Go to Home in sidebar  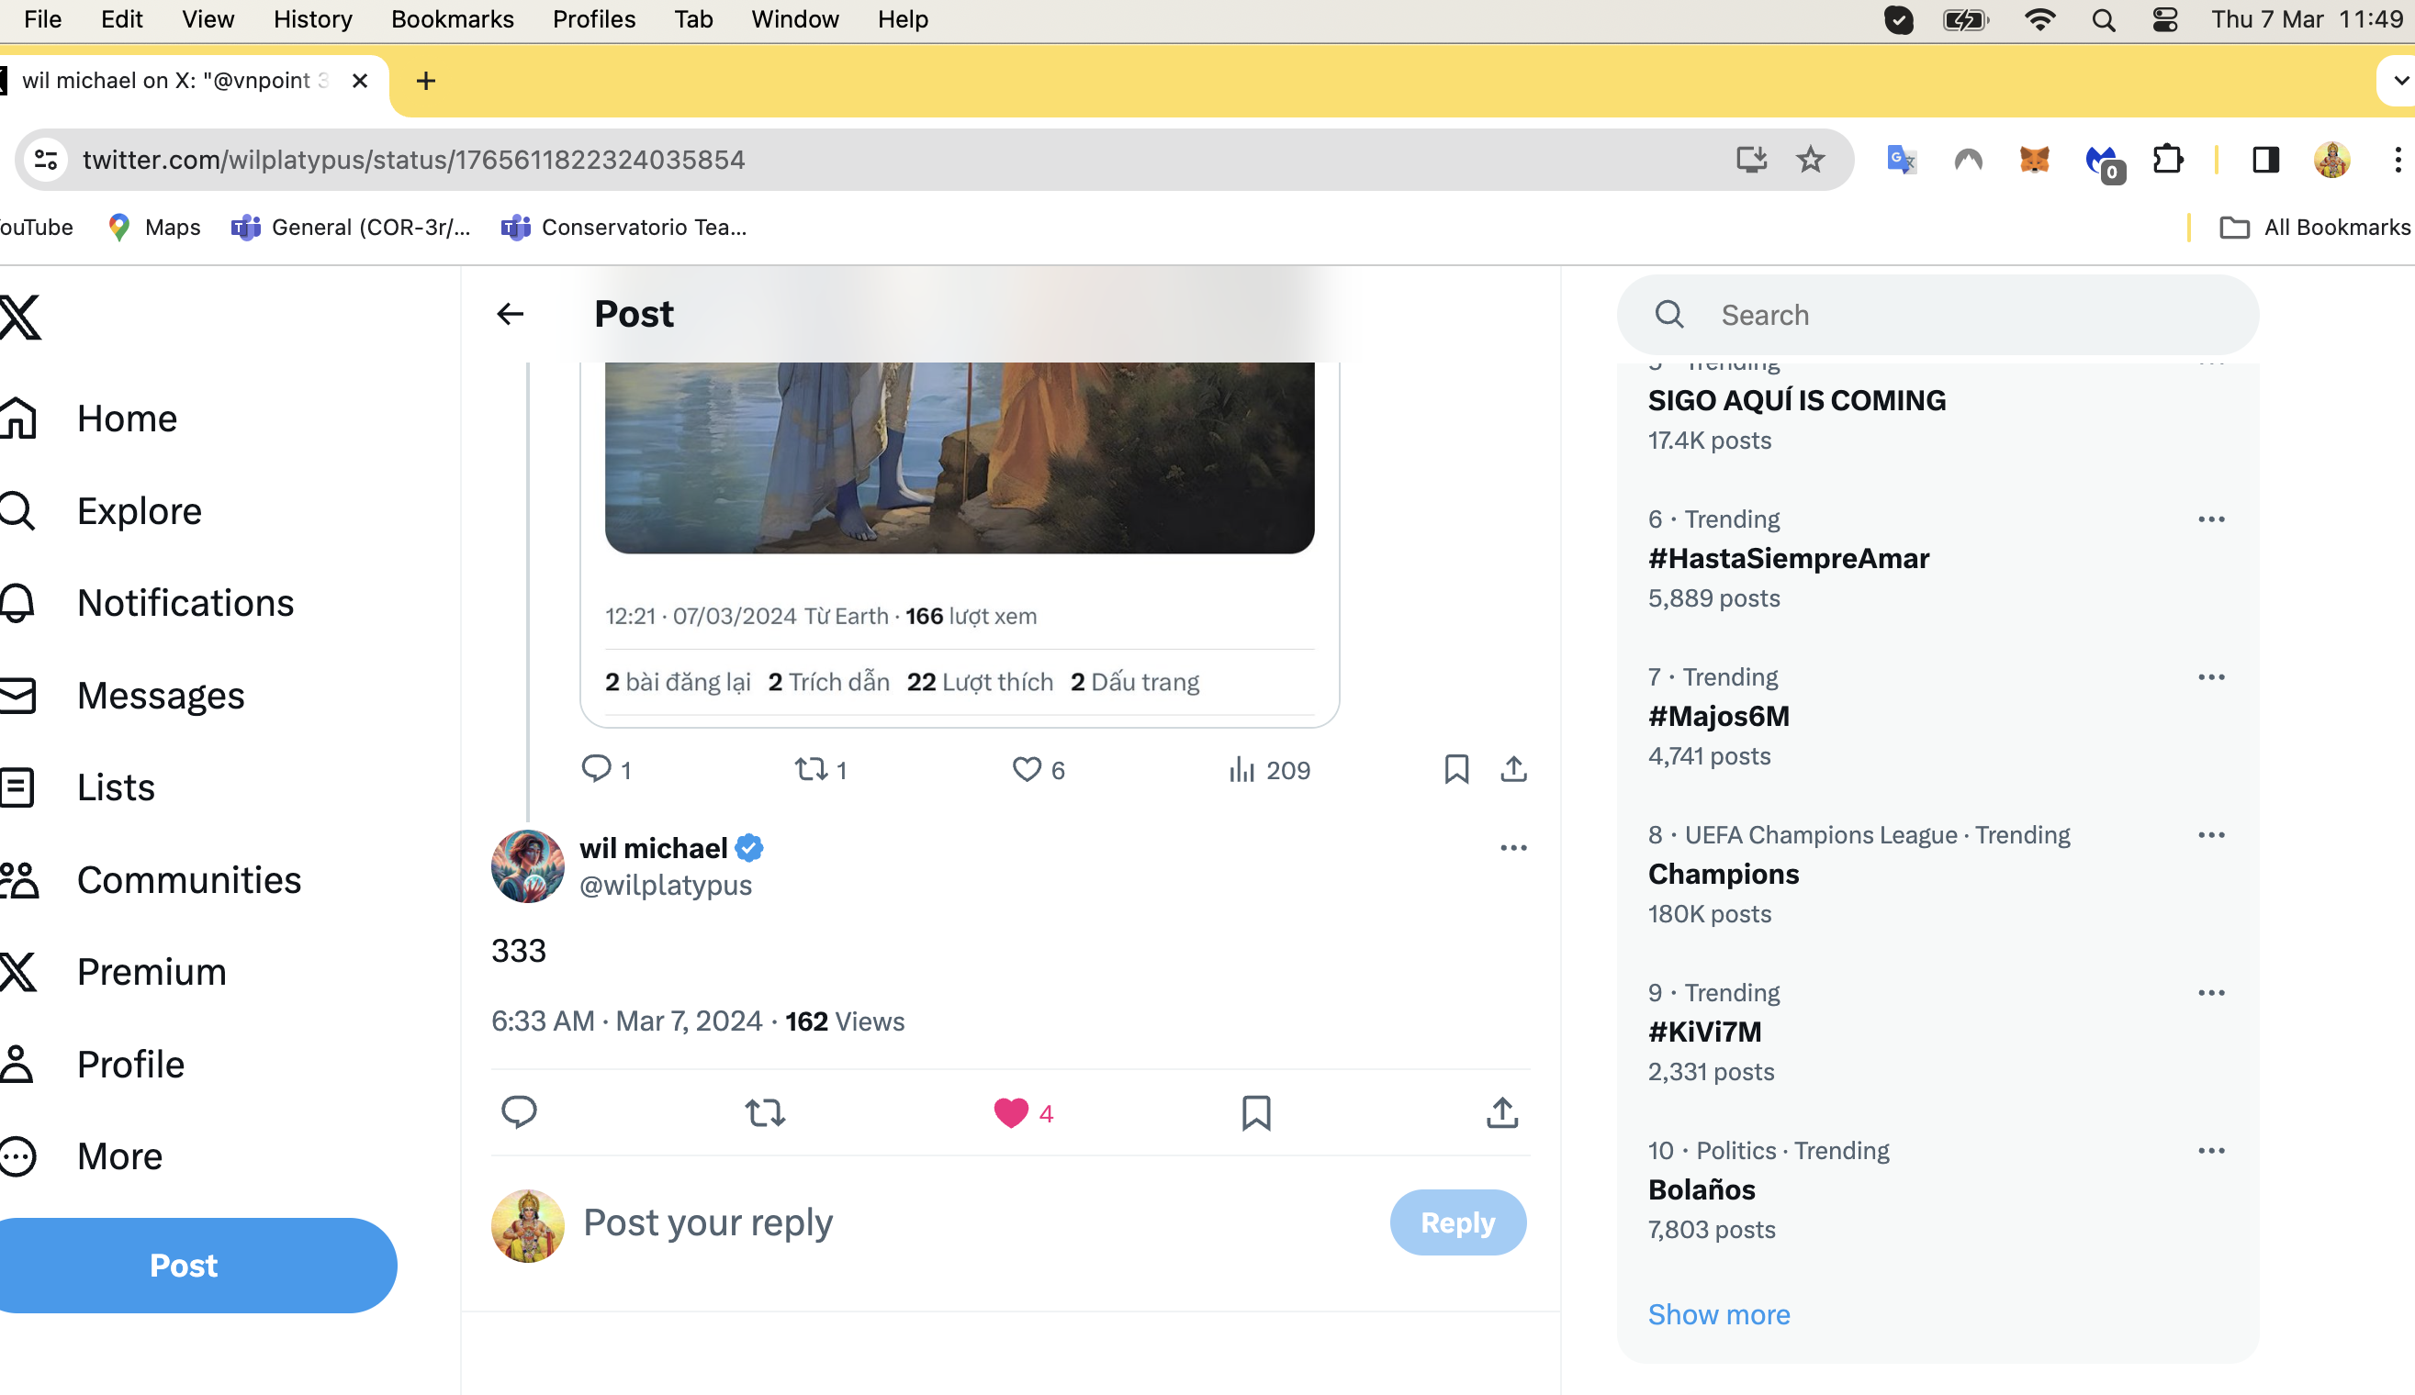click(89, 418)
